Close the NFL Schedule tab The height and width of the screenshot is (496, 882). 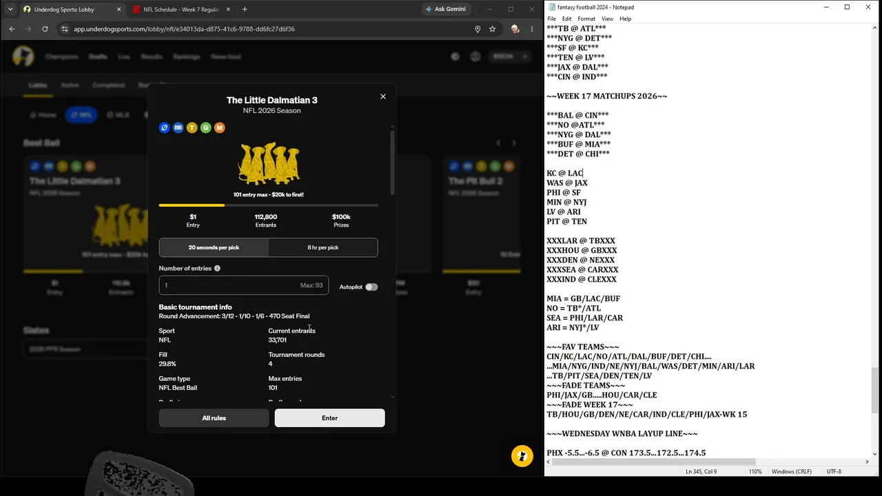(228, 9)
